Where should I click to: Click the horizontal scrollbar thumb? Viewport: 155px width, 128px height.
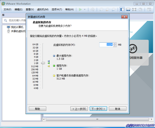tap(97, 119)
